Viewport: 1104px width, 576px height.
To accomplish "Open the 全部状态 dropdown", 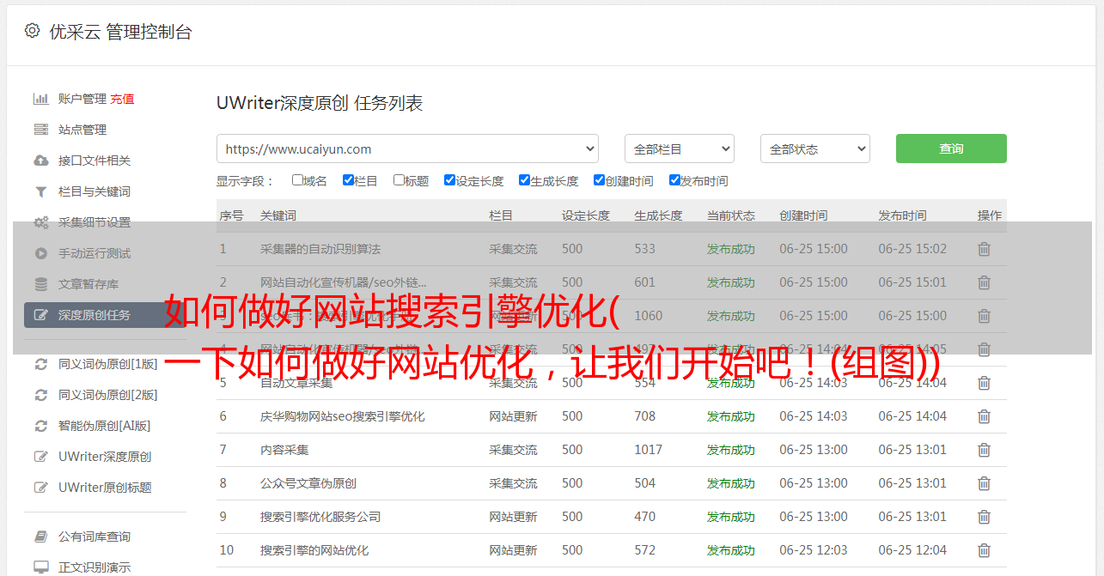I will click(x=815, y=149).
